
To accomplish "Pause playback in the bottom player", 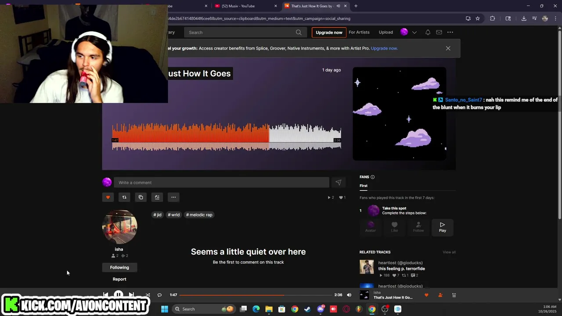I will click(119, 295).
